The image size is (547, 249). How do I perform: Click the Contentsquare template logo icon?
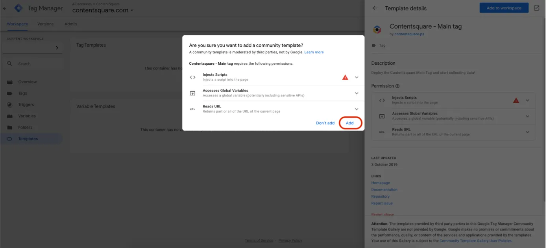[377, 29]
